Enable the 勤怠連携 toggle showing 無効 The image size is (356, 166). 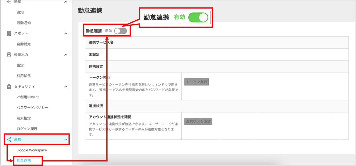point(121,31)
